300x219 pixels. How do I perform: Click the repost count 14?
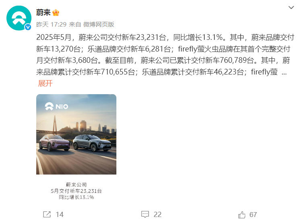(60, 215)
